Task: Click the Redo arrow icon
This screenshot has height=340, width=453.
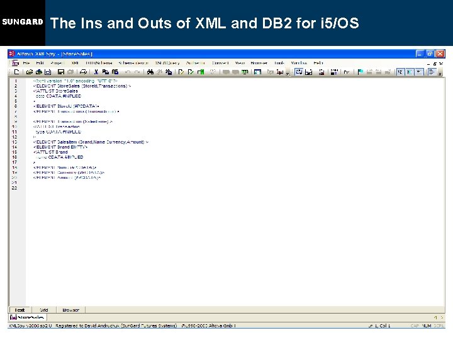Action: pyautogui.click(x=137, y=72)
